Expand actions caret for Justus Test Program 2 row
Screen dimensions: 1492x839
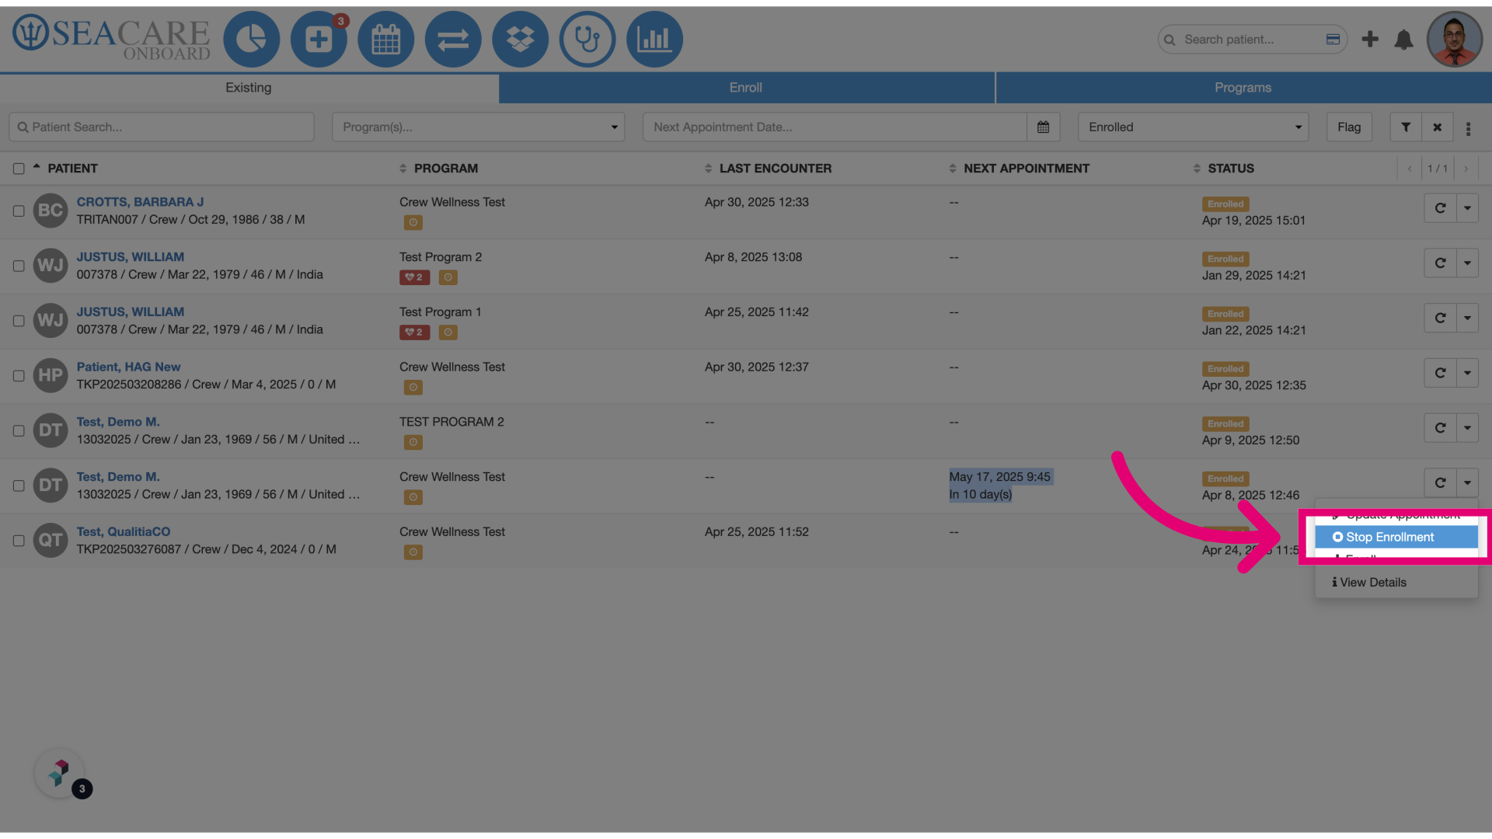pyautogui.click(x=1467, y=263)
